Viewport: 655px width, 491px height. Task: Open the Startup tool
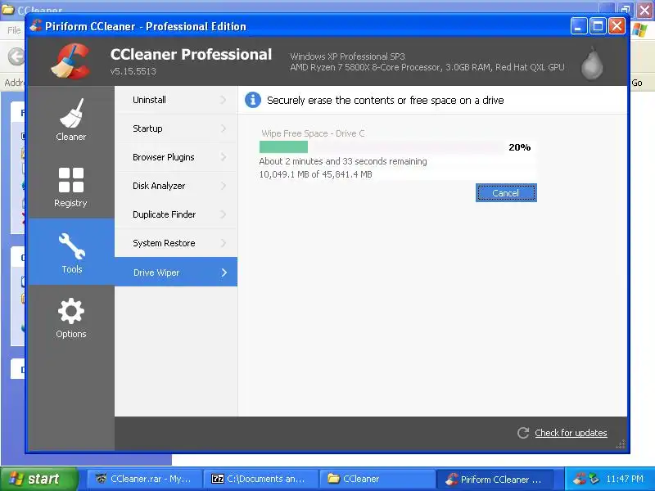pyautogui.click(x=176, y=128)
